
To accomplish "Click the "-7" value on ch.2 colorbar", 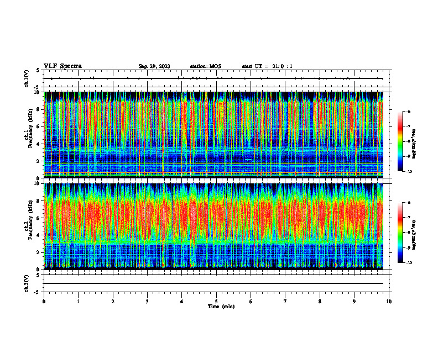I will click(408, 218).
